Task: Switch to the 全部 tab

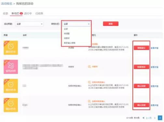Action: tap(5, 13)
